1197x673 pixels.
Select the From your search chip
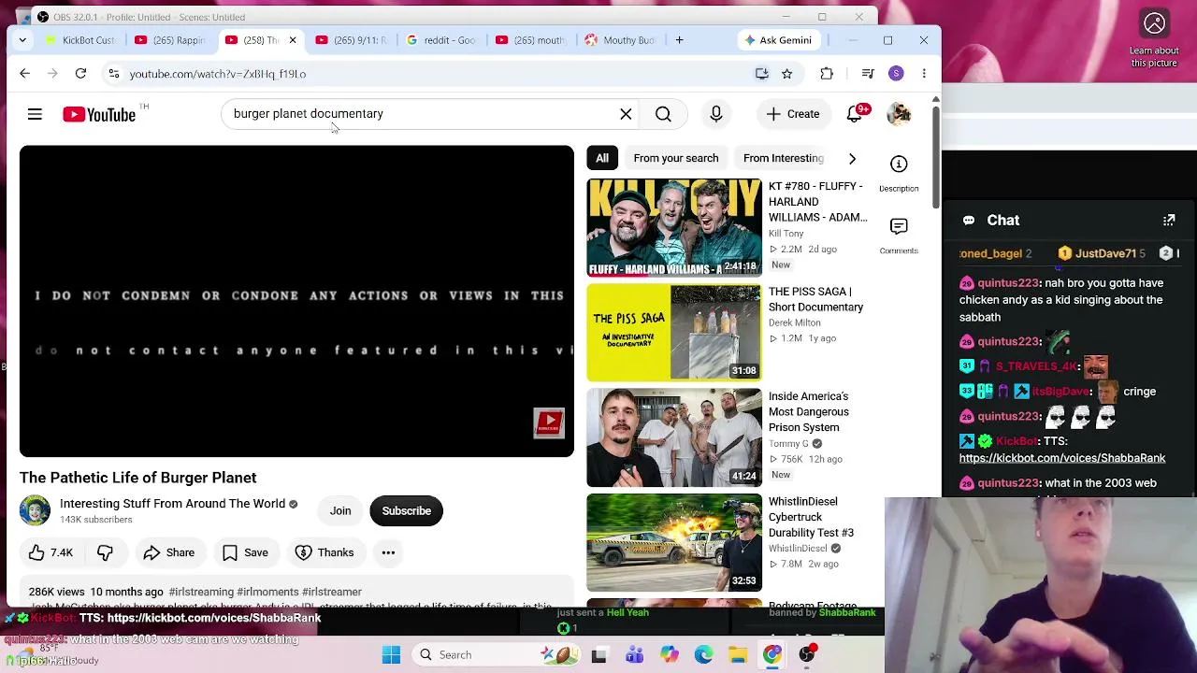676,158
